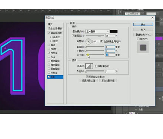Open the Blend Mode dropdown (正片叠底)

97,32
